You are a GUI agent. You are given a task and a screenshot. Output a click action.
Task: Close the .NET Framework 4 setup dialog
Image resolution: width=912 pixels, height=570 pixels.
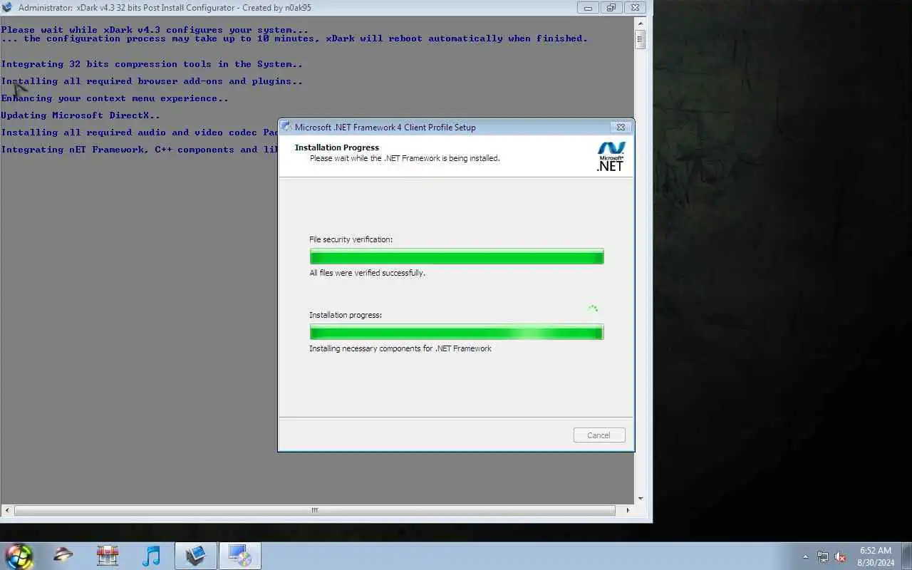(x=621, y=128)
